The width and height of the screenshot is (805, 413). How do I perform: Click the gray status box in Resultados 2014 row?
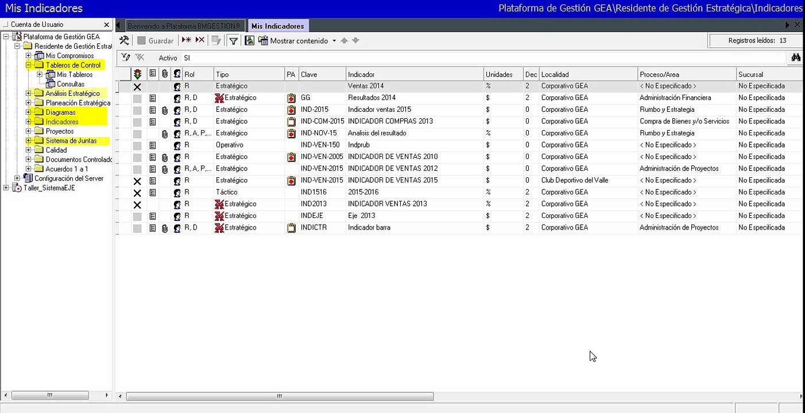point(137,98)
